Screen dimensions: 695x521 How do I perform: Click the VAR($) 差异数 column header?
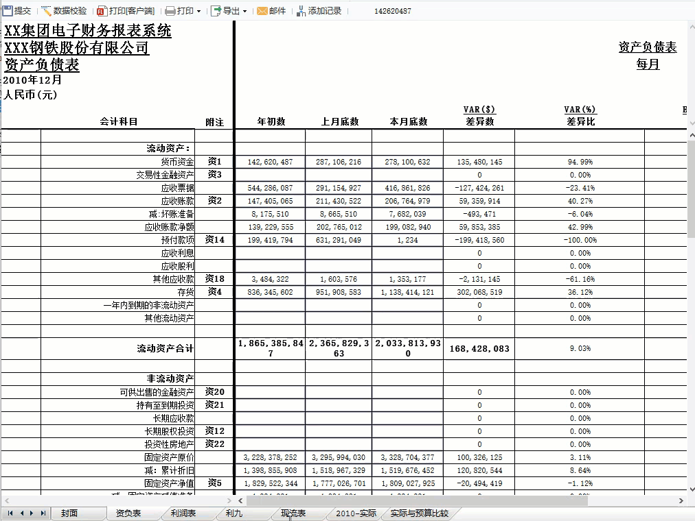pyautogui.click(x=479, y=115)
